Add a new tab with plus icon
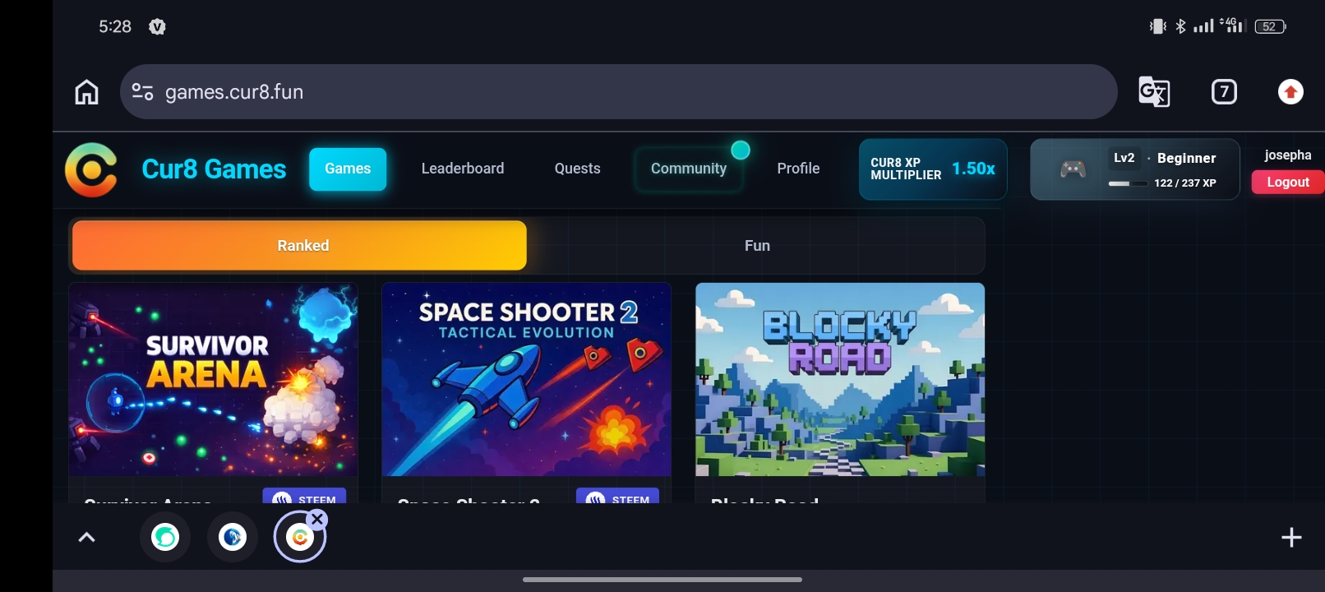This screenshot has width=1325, height=592. [x=1291, y=538]
